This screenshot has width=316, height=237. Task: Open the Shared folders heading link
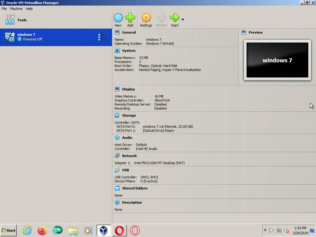click(135, 188)
